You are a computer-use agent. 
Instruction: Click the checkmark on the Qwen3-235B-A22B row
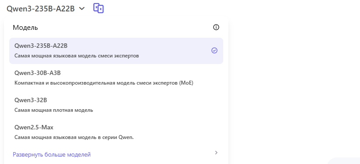[x=214, y=50]
